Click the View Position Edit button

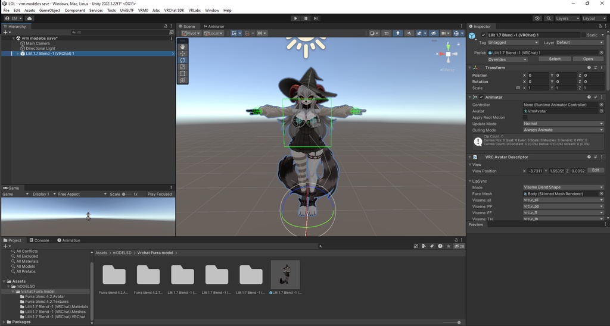pos(595,170)
